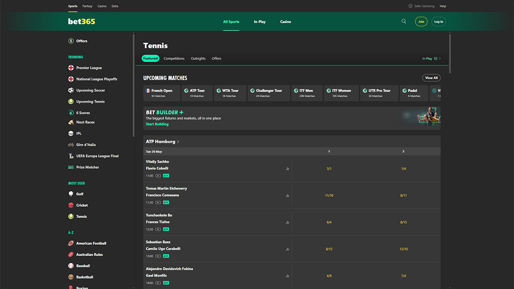Click the 6 Scores icon

71,113
